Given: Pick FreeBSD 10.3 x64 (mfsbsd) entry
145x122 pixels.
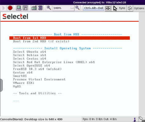Looking at the screenshot, I should pos(37,69).
